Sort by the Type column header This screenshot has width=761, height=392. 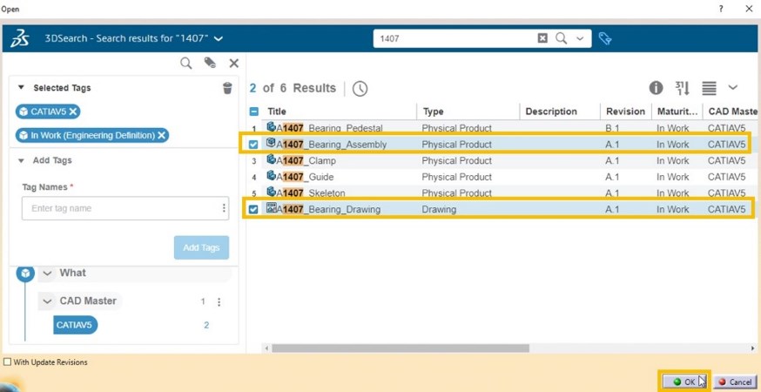pyautogui.click(x=434, y=112)
